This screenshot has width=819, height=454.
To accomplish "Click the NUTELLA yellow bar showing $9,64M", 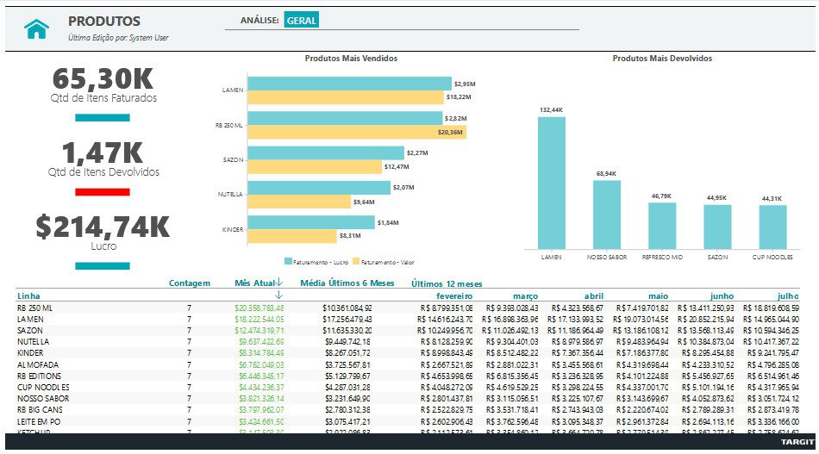I will (x=299, y=202).
